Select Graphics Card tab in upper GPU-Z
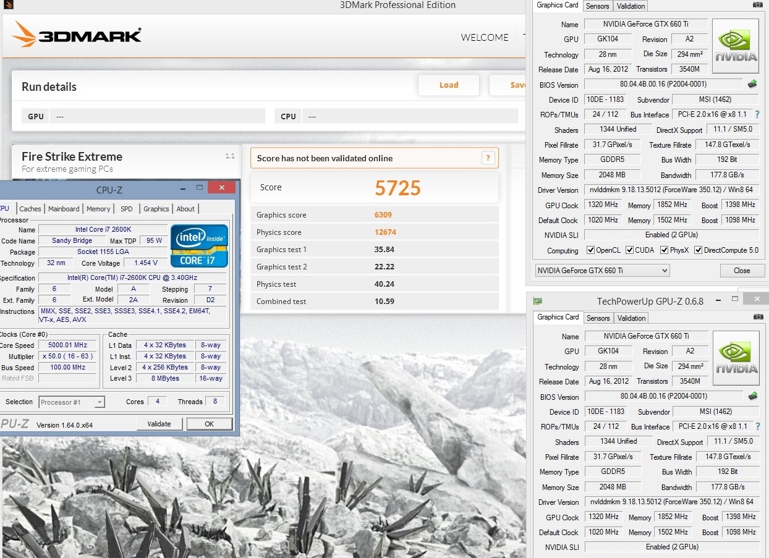The image size is (769, 558). click(558, 5)
